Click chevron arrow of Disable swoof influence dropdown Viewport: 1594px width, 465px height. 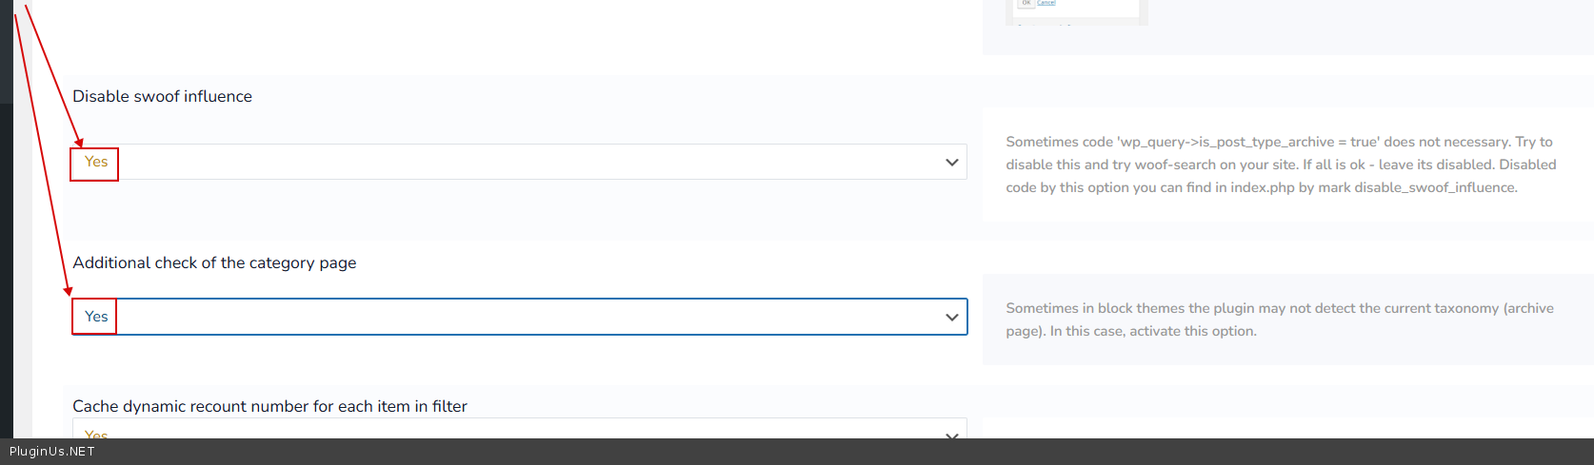point(951,163)
